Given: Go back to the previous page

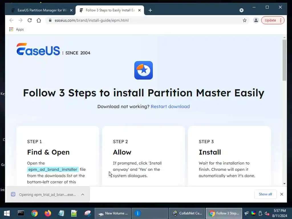Looking at the screenshot, I should pyautogui.click(x=11, y=20).
